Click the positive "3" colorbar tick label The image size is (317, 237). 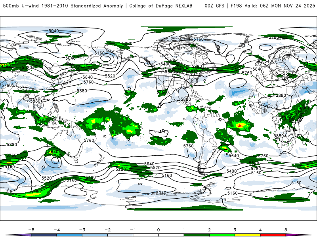coord(235,230)
